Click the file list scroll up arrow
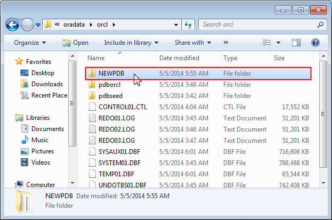The image size is (332, 220). click(323, 56)
